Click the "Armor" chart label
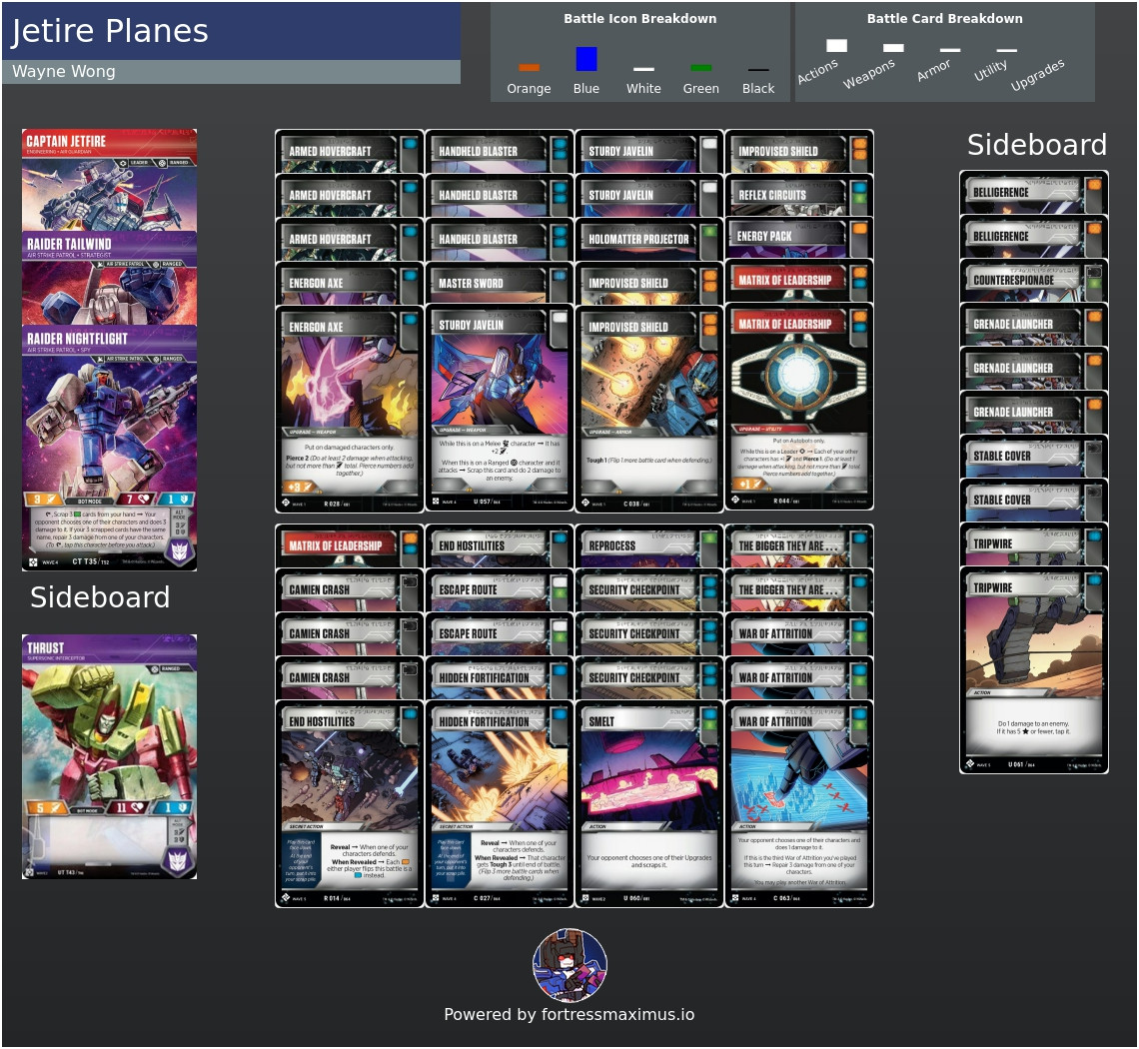The height and width of the screenshot is (1049, 1139). [x=933, y=70]
